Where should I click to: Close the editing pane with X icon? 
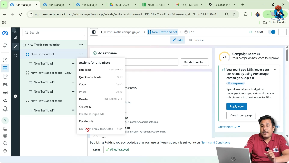coord(15,32)
